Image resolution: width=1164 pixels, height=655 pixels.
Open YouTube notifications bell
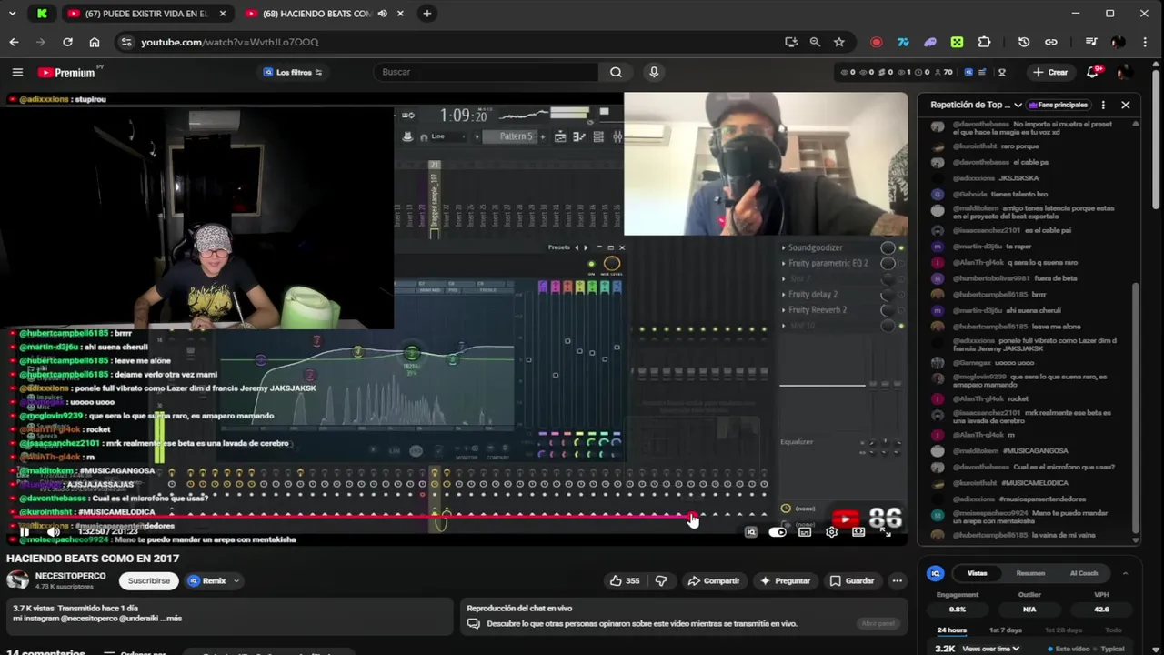pos(1093,72)
